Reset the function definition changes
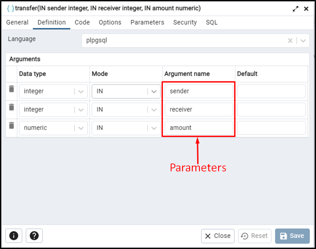Image resolution: width=316 pixels, height=249 pixels. click(x=255, y=236)
